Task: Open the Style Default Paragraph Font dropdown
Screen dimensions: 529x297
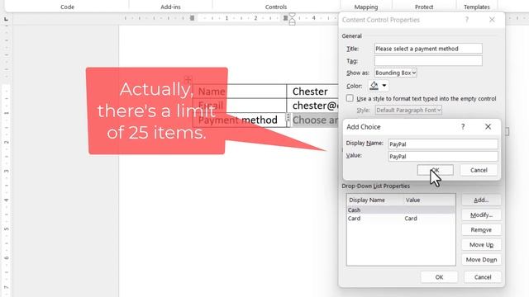Action: pyautogui.click(x=408, y=110)
